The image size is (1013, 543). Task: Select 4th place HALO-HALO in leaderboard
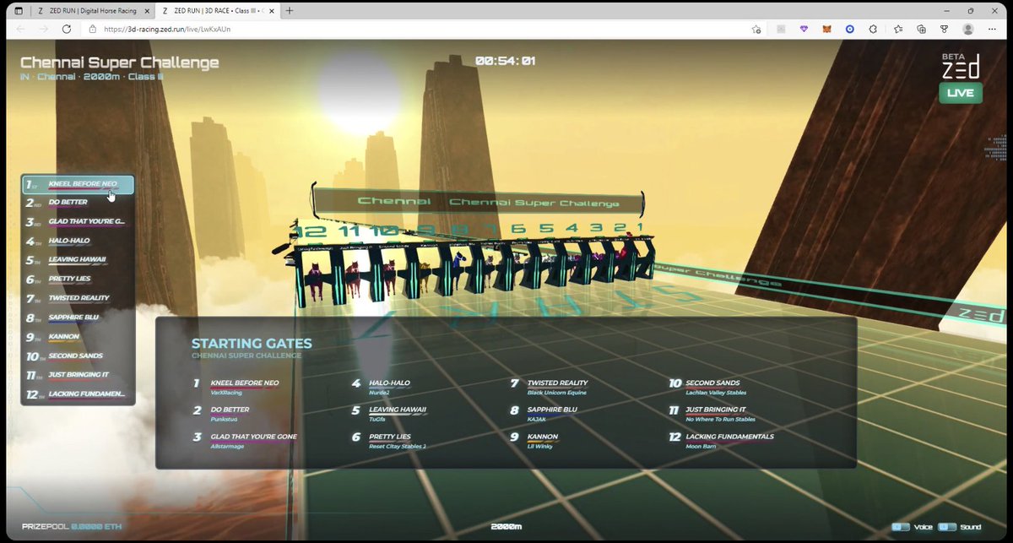[78, 242]
